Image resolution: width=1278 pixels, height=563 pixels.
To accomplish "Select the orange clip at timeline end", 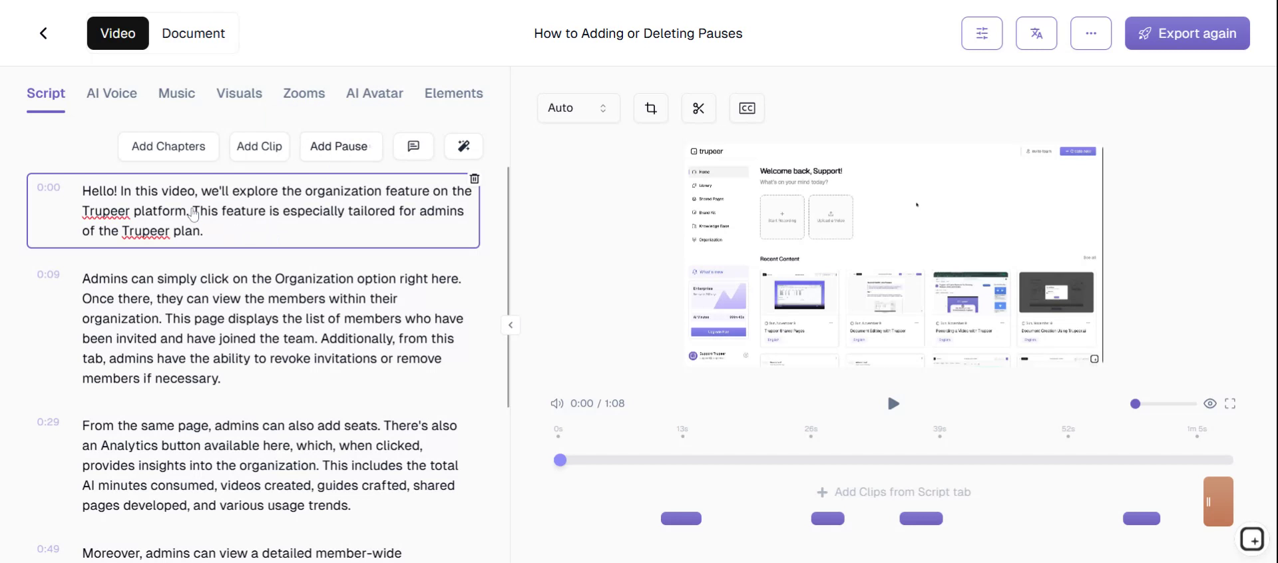I will 1218,502.
